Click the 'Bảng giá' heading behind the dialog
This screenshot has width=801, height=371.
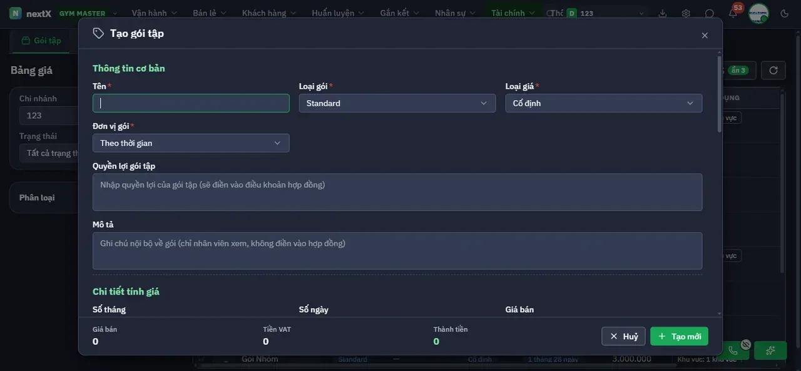tap(31, 70)
